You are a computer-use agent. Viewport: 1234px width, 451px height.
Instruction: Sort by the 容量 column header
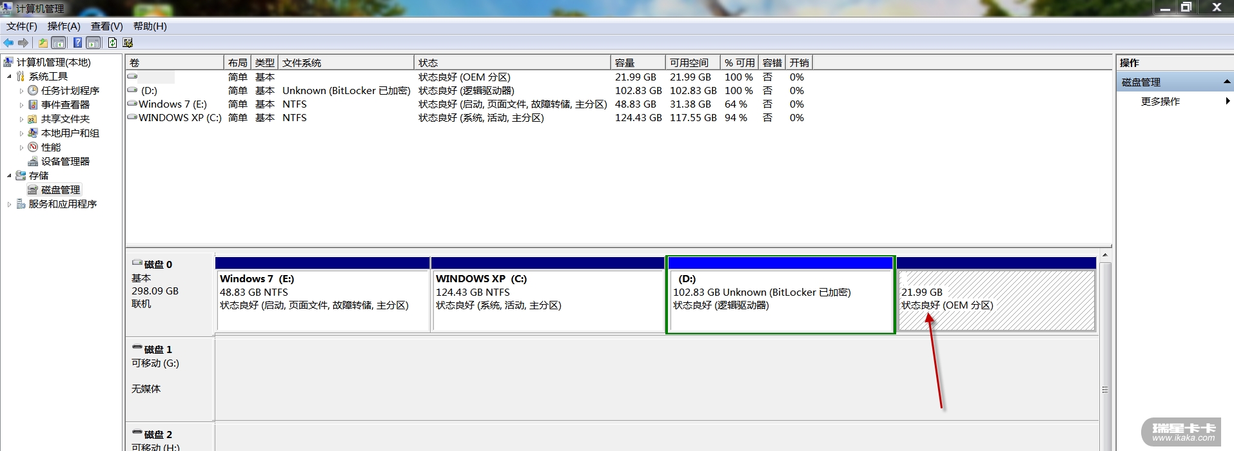pos(638,62)
